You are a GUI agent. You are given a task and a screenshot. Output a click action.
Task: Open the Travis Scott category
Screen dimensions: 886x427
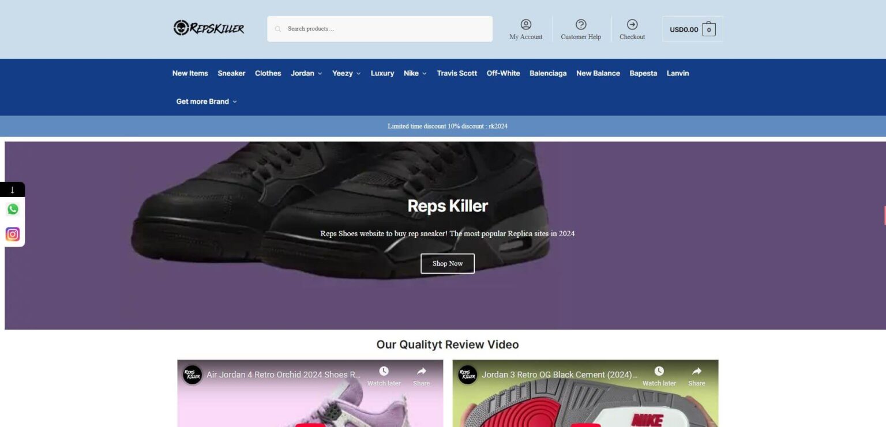point(456,73)
